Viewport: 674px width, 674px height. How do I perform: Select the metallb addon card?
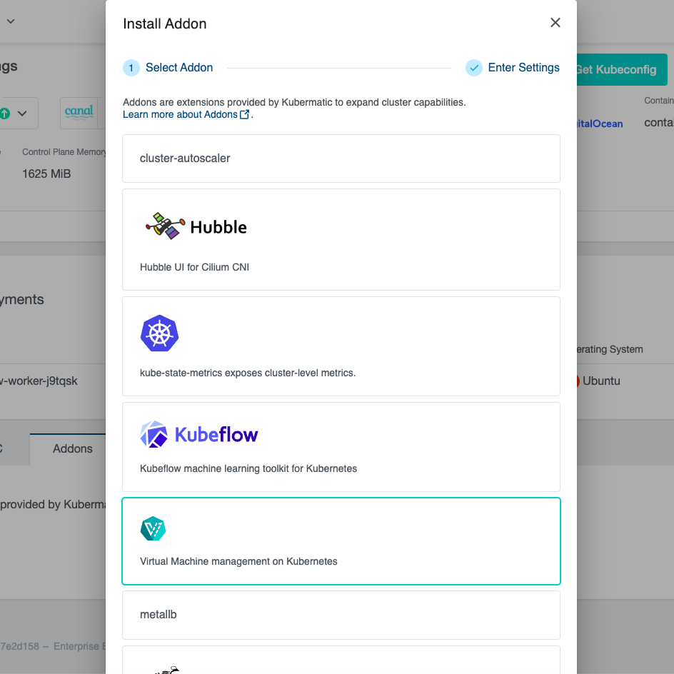tap(341, 615)
